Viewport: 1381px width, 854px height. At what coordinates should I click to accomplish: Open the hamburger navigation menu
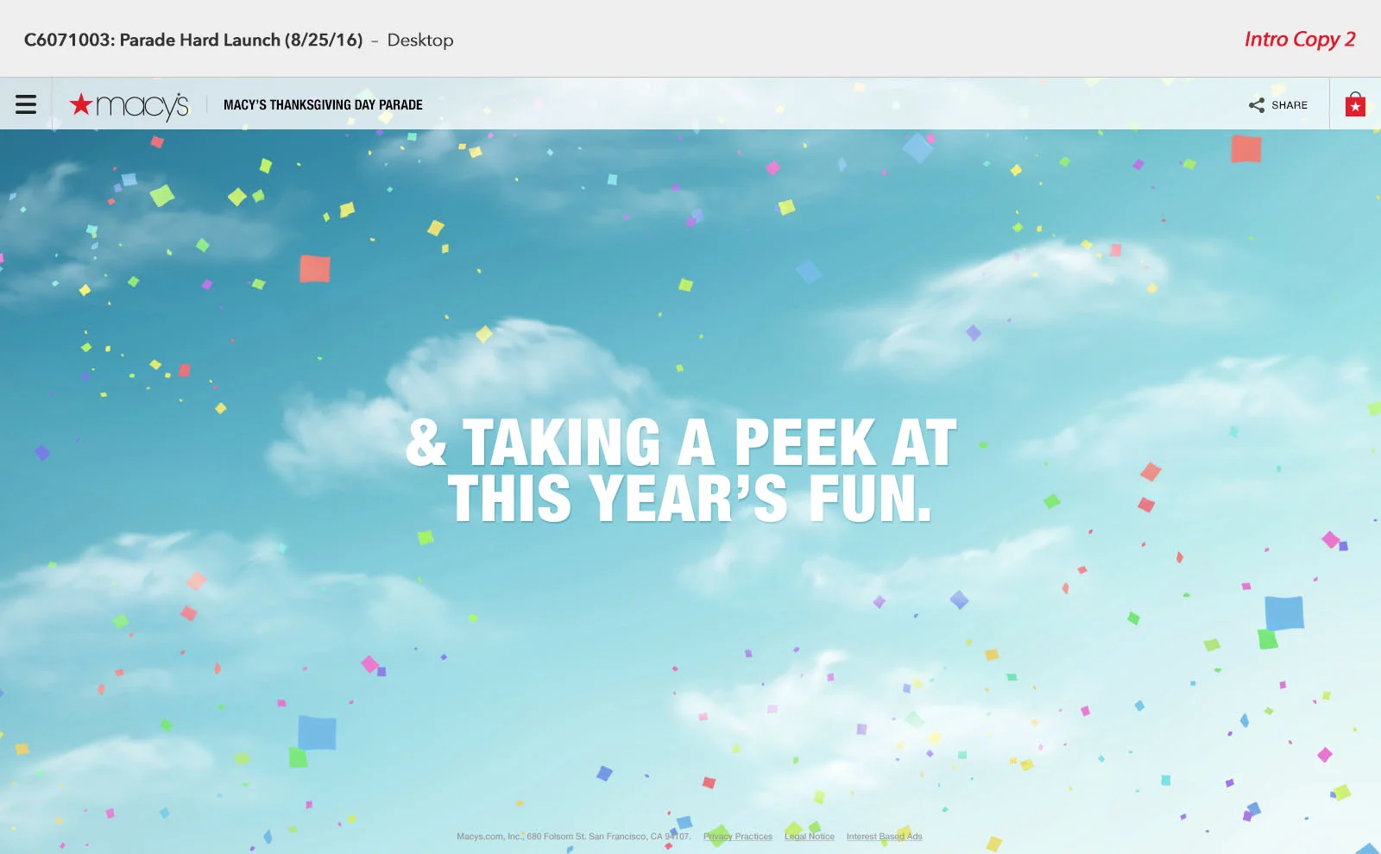pyautogui.click(x=26, y=104)
